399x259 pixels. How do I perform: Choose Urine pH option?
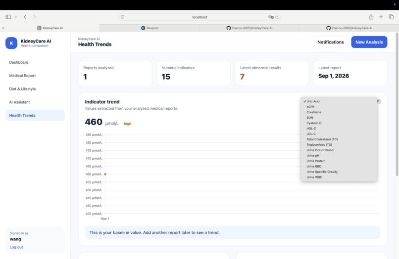(339, 156)
